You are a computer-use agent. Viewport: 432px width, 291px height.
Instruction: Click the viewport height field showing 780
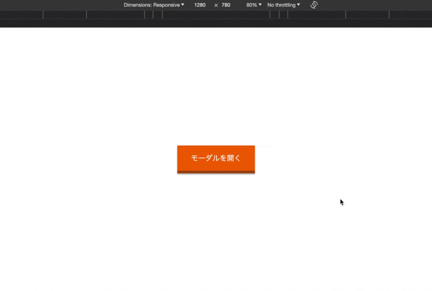tap(226, 5)
